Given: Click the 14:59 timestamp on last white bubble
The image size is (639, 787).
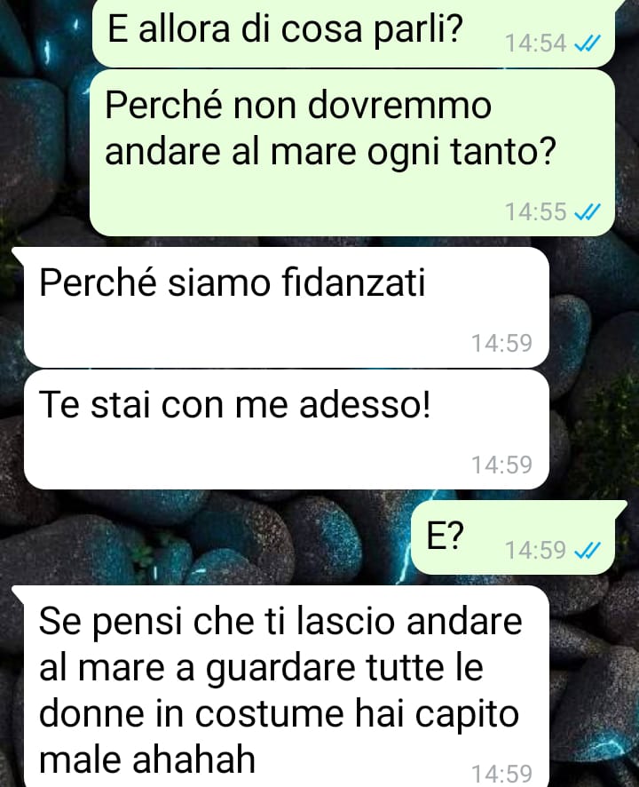Looking at the screenshot, I should coord(501,774).
